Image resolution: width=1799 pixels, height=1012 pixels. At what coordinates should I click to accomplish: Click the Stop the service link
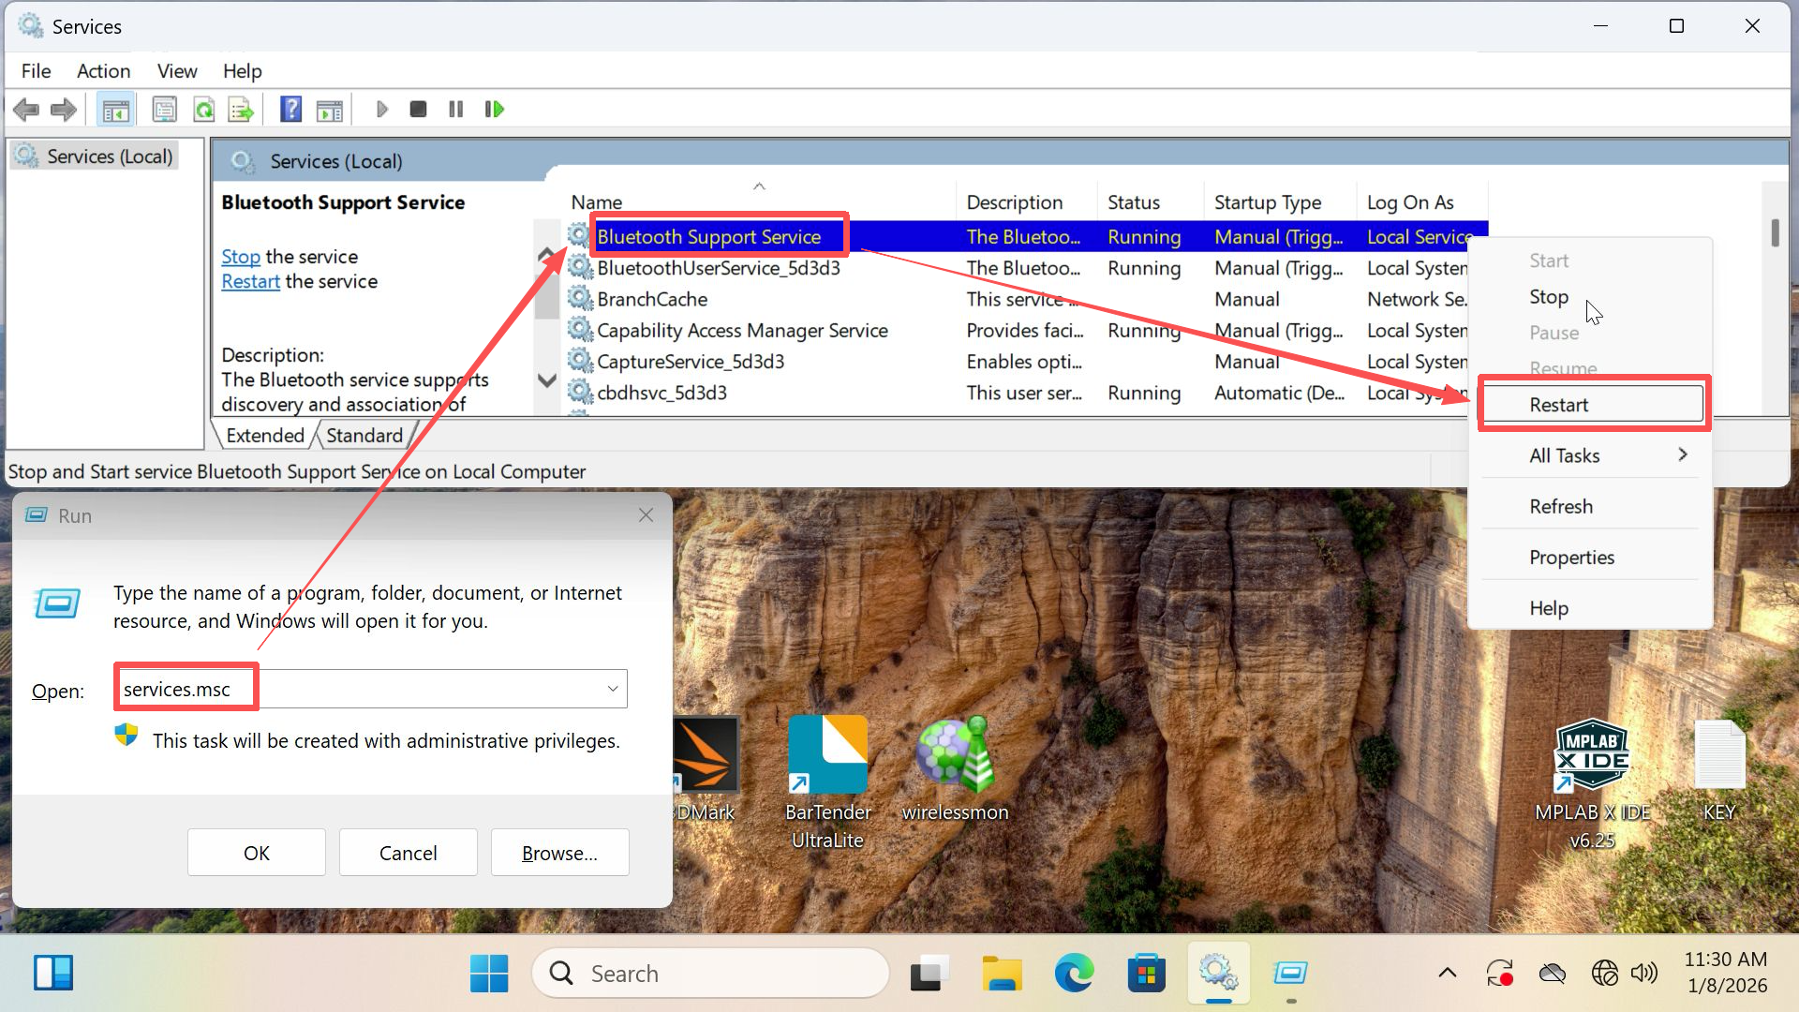coord(240,257)
